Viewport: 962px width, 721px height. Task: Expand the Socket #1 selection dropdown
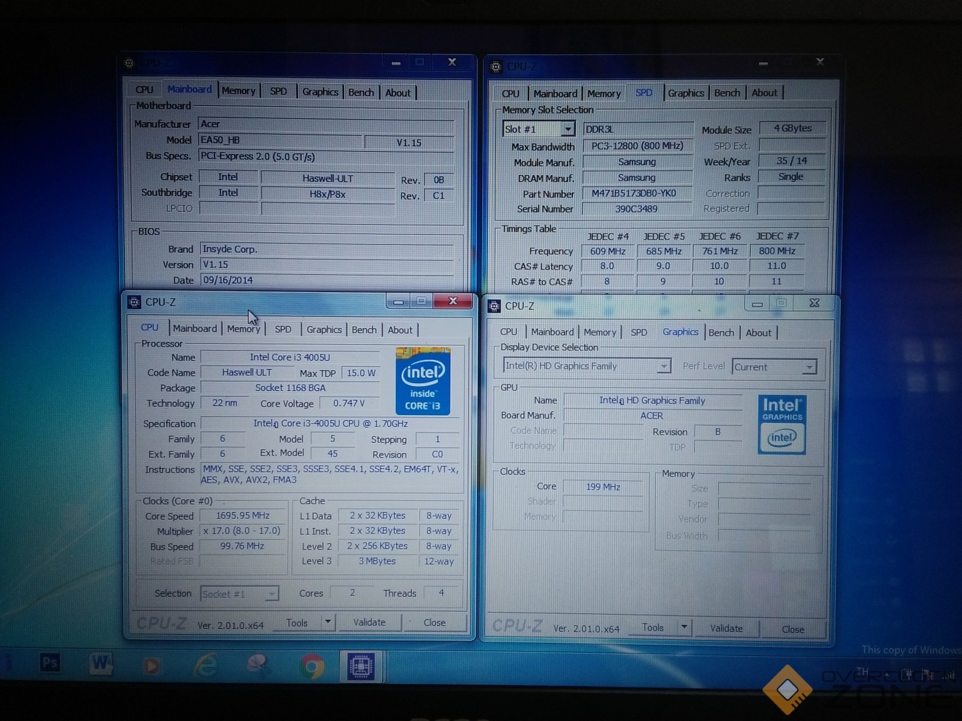272,594
